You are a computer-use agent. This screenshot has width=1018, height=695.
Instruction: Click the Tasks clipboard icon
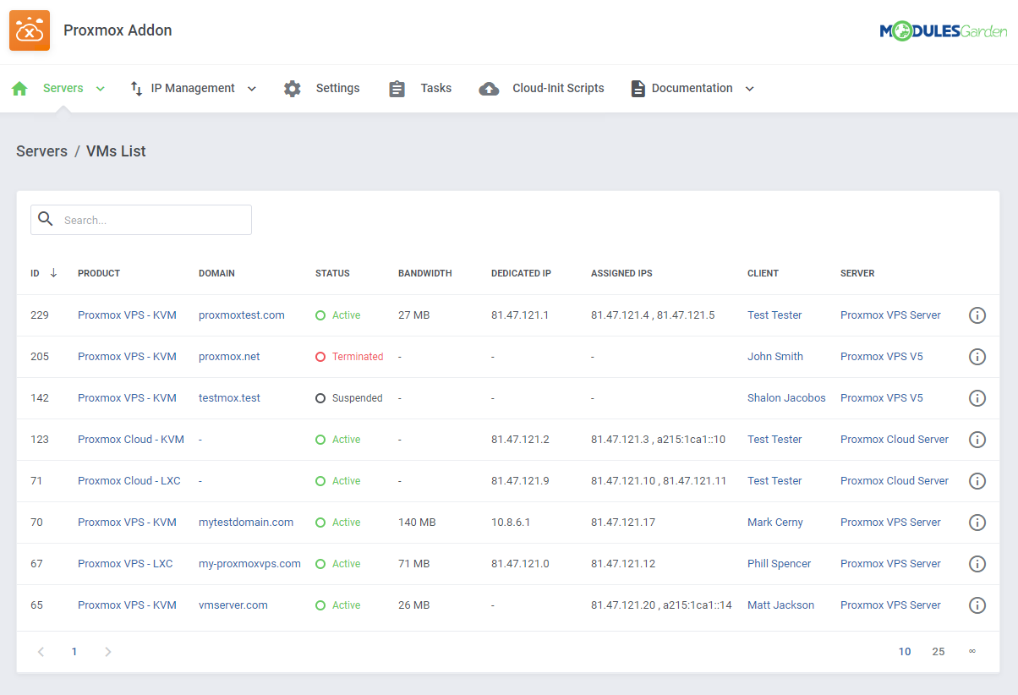[x=397, y=89]
